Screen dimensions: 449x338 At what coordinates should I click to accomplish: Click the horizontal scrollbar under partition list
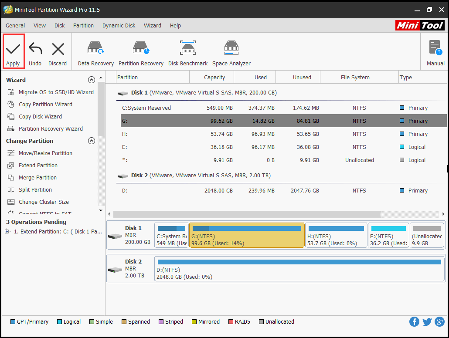click(x=247, y=214)
